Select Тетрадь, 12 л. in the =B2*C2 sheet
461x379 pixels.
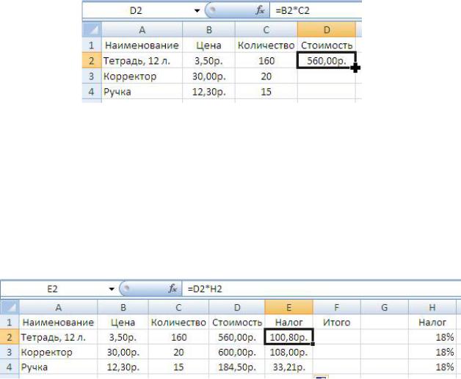click(x=142, y=61)
